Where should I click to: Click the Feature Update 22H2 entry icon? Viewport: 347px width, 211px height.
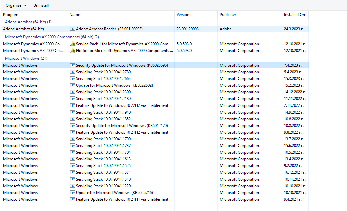[x=72, y=105]
